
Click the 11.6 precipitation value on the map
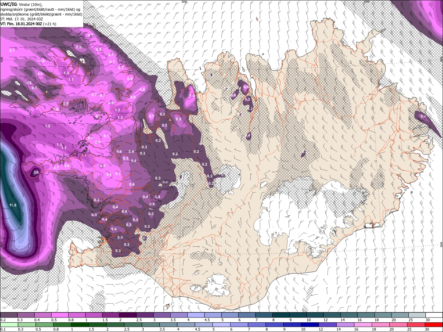(13, 205)
